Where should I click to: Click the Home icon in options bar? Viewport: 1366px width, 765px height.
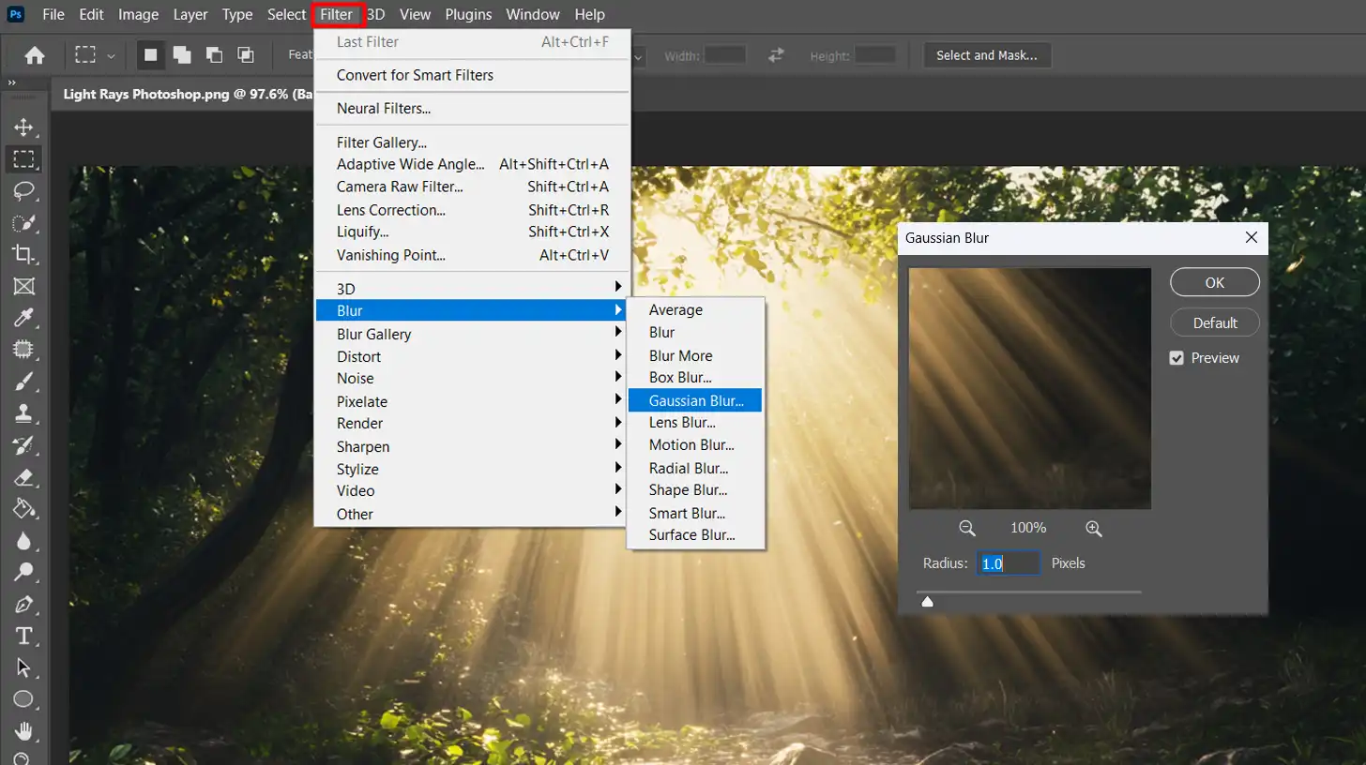coord(35,55)
